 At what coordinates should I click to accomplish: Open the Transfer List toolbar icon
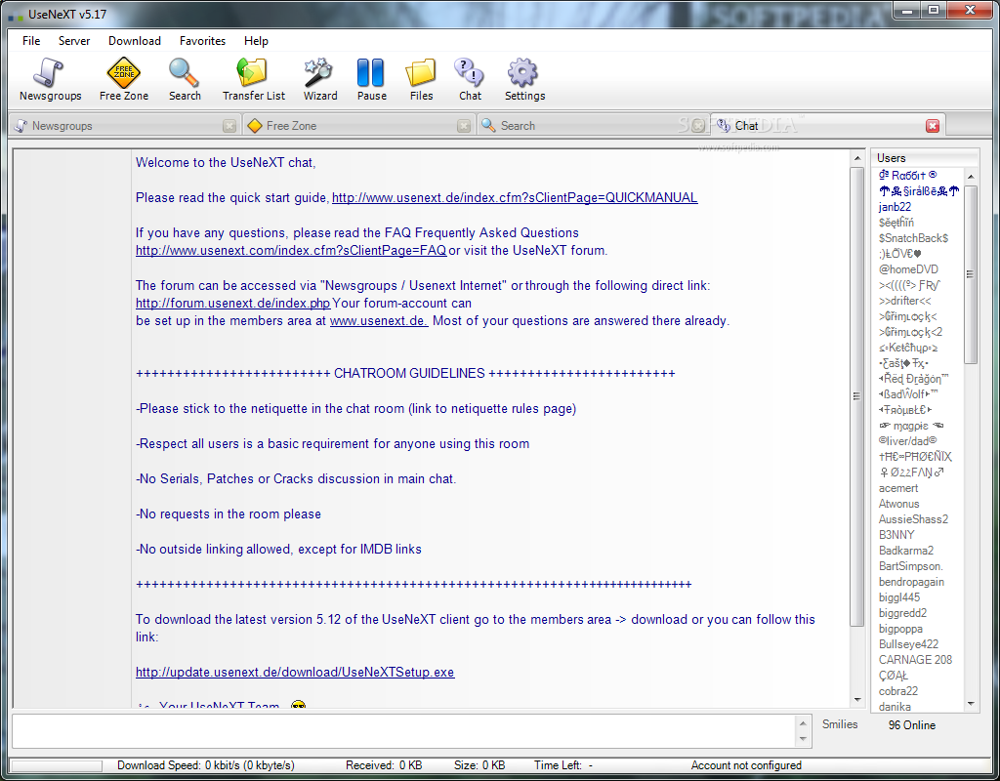(253, 80)
